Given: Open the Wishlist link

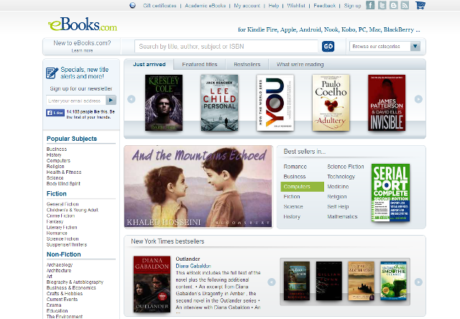Looking at the screenshot, I should [x=296, y=6].
